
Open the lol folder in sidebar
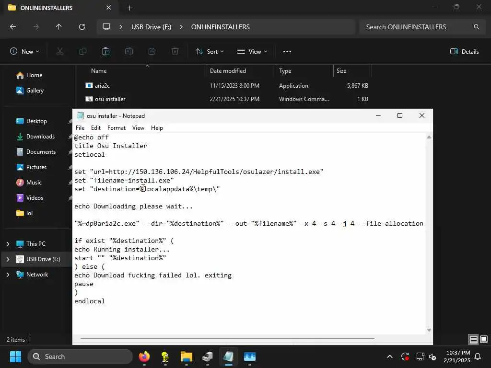pyautogui.click(x=29, y=213)
